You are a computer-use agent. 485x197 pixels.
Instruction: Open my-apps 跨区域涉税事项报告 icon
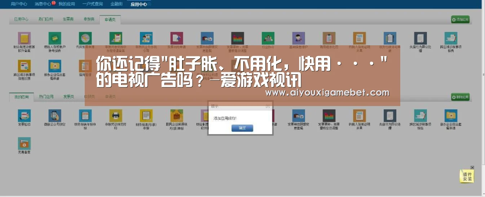point(420,116)
